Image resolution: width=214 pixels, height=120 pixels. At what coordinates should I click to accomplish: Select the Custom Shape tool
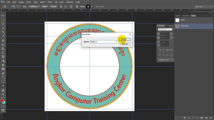click(x=3, y=86)
